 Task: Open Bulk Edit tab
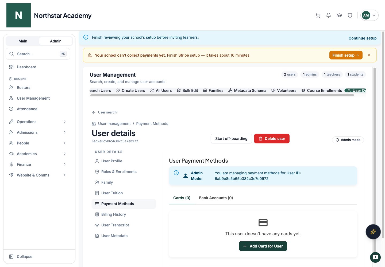(x=187, y=91)
